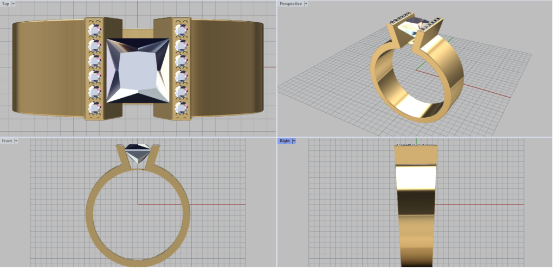
Task: Open the Right viewport dropdown arrow
Action: [294, 141]
